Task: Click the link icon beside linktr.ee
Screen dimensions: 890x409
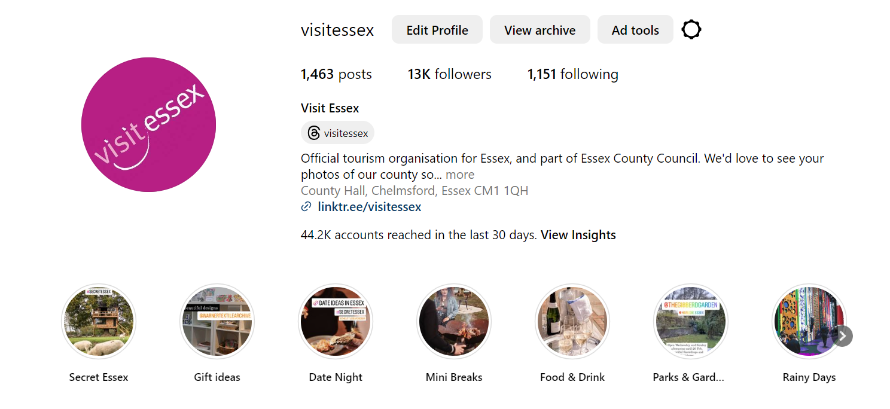Action: click(306, 207)
